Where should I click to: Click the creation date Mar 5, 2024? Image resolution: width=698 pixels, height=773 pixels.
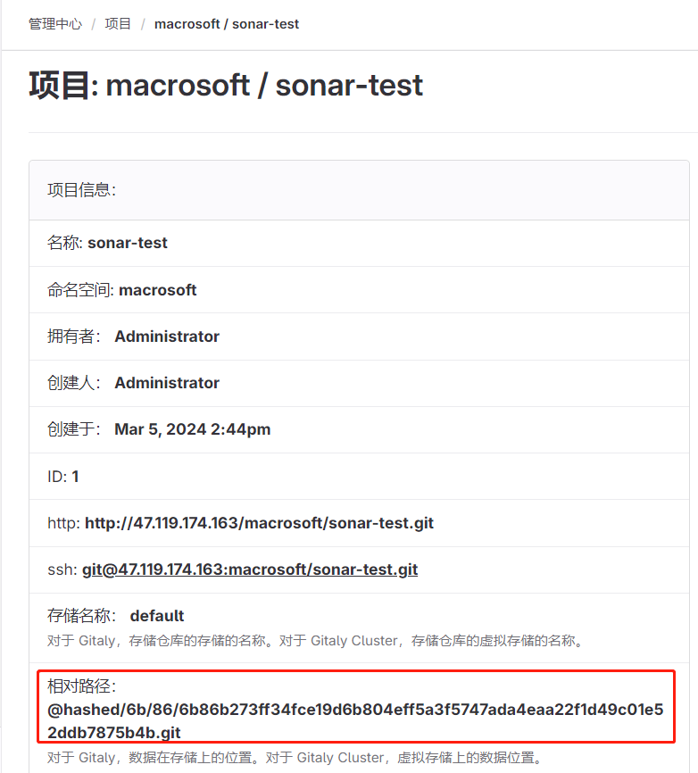192,429
